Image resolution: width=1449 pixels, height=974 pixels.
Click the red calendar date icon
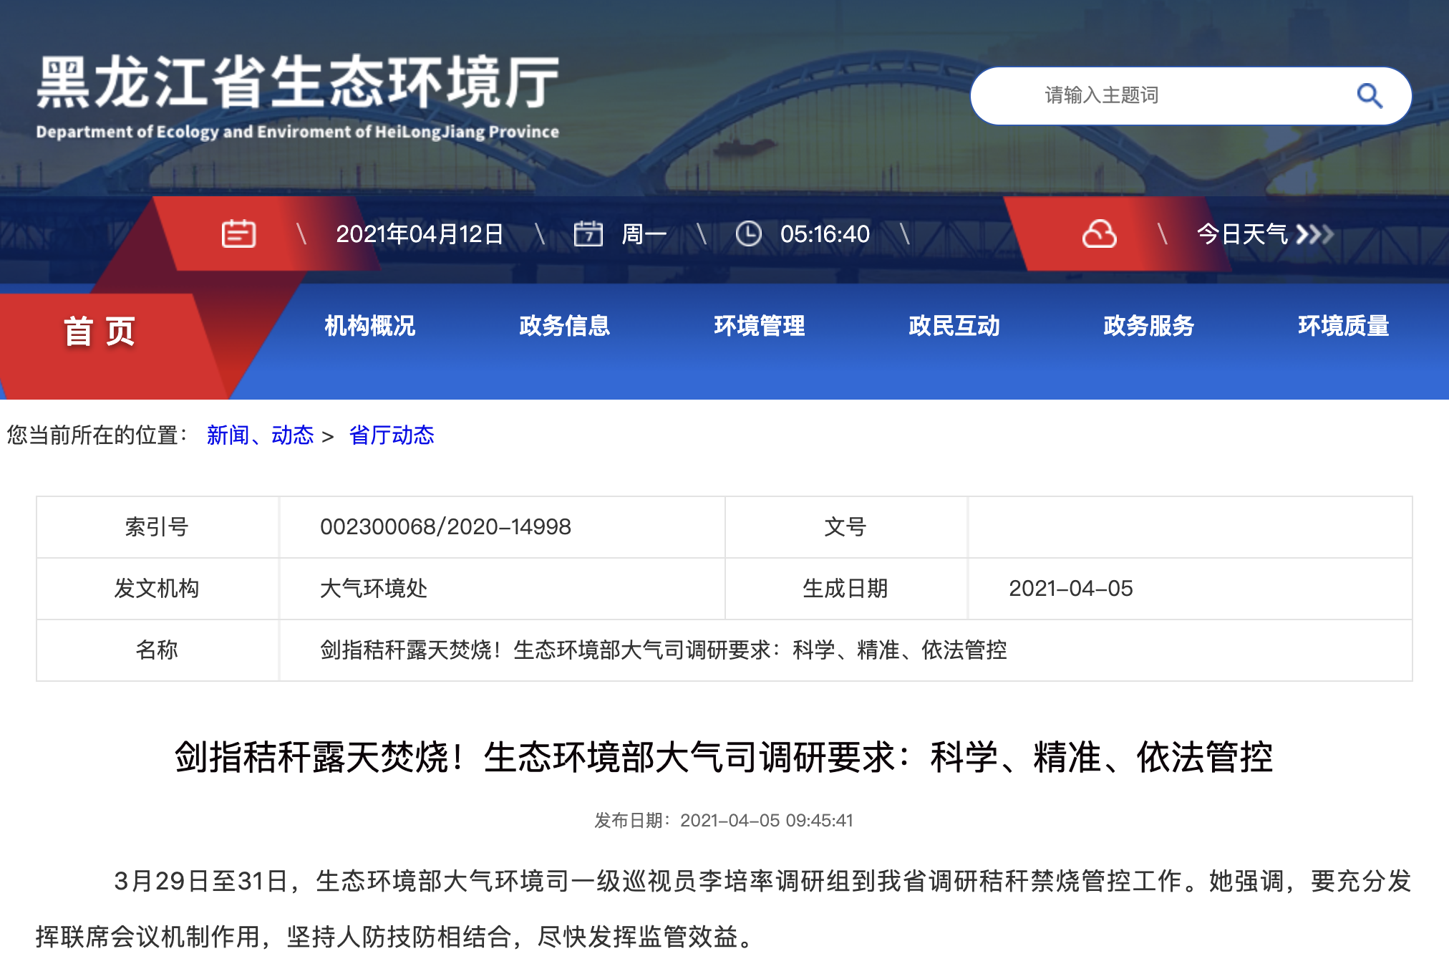[238, 233]
